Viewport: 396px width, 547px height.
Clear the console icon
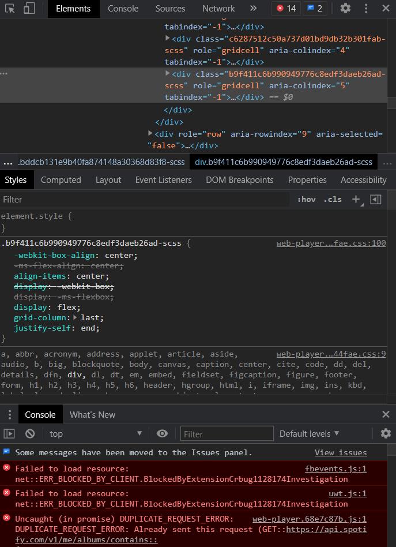click(x=30, y=434)
